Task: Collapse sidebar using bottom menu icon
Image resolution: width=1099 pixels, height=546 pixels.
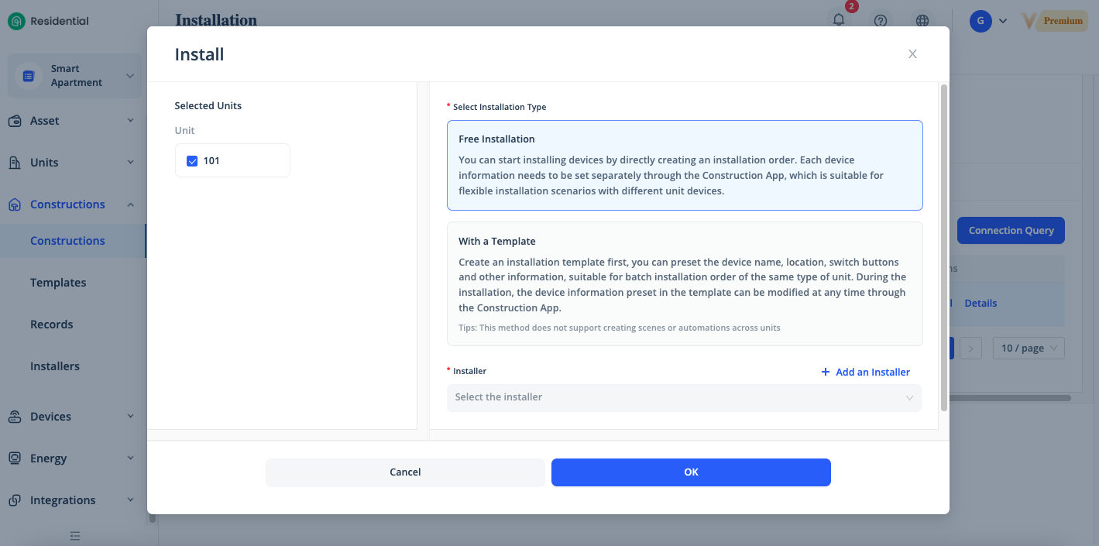Action: click(x=75, y=535)
